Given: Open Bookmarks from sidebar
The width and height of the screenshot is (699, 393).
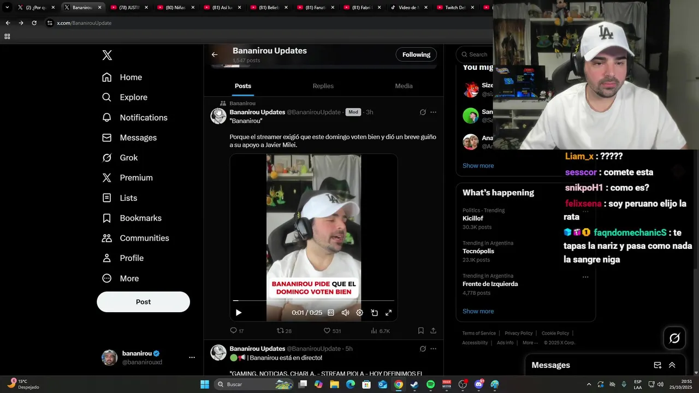Looking at the screenshot, I should (x=132, y=218).
